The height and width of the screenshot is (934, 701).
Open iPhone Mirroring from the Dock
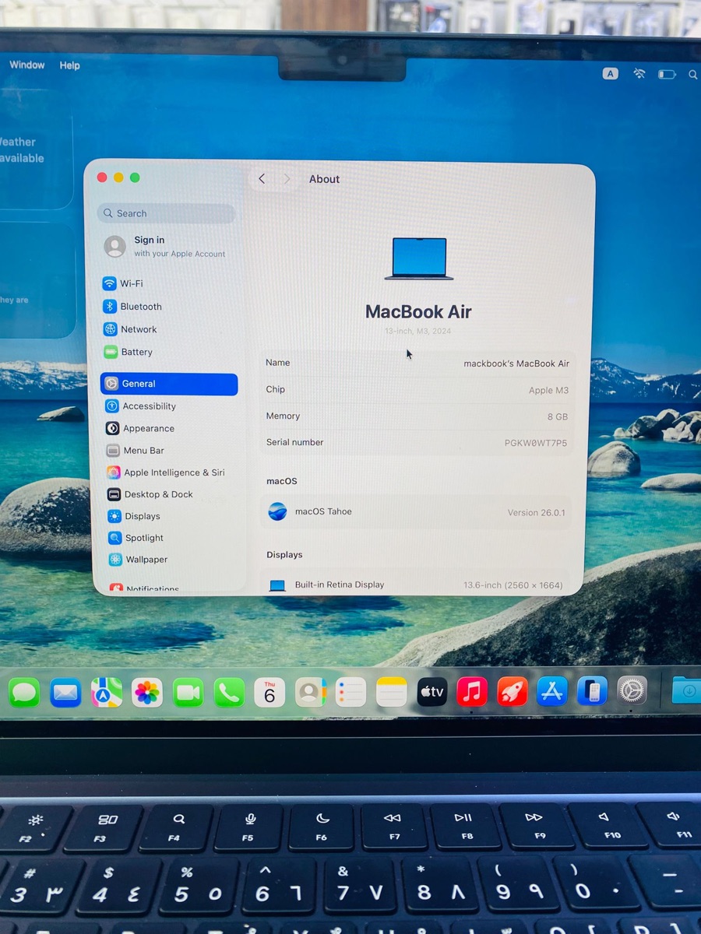tap(593, 691)
